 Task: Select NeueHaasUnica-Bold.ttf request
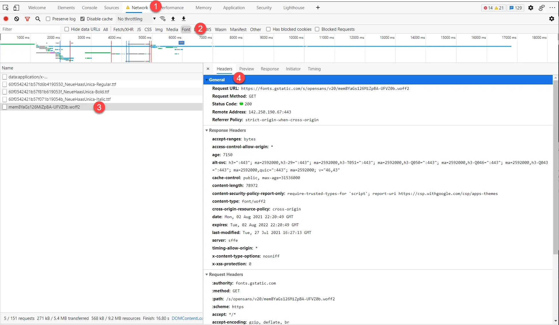coord(59,92)
